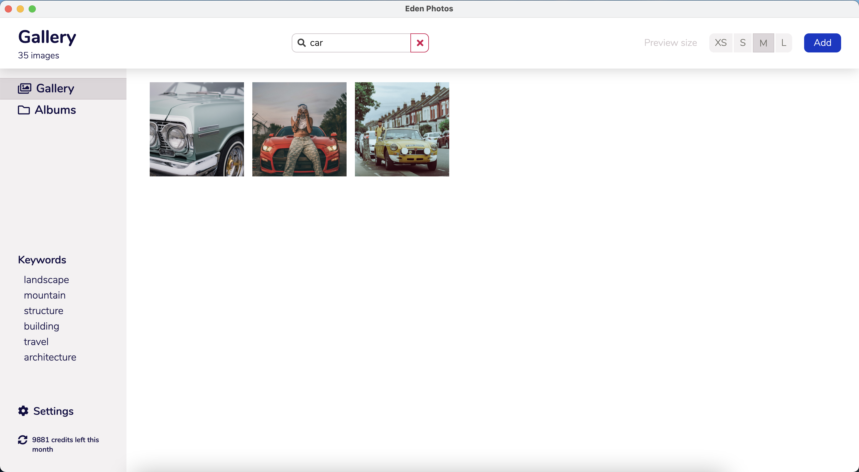The width and height of the screenshot is (859, 472).
Task: Click the Settings gear icon
Action: click(x=23, y=411)
